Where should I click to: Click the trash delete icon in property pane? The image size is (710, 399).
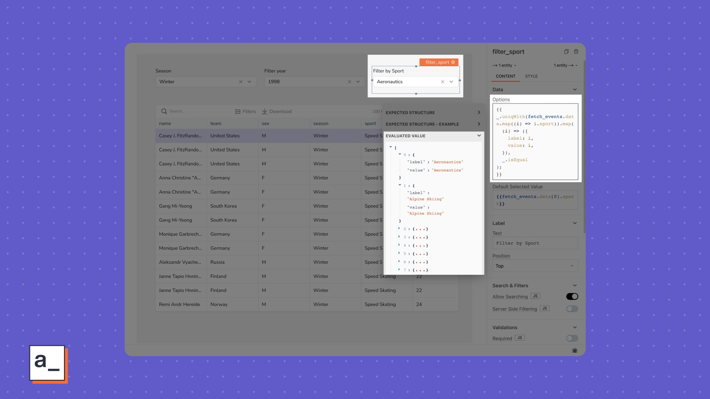[576, 52]
